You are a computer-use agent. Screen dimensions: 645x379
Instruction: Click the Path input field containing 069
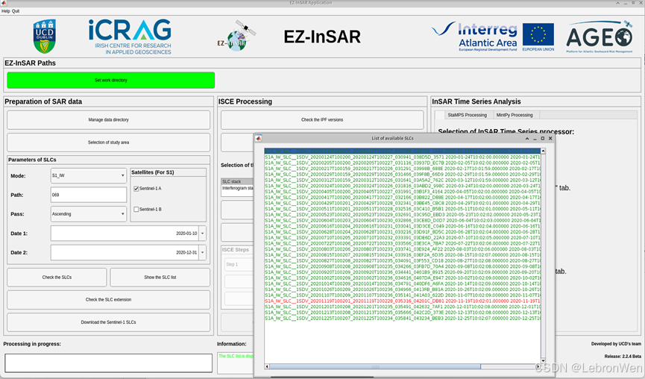(x=89, y=195)
